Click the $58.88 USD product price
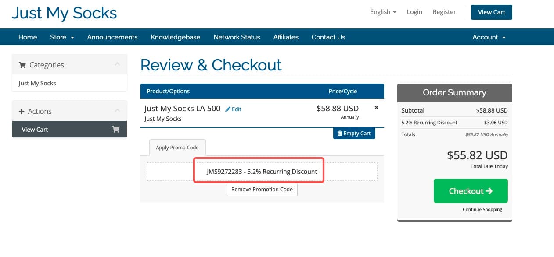Screen dimensions: 554x257 click(x=338, y=108)
